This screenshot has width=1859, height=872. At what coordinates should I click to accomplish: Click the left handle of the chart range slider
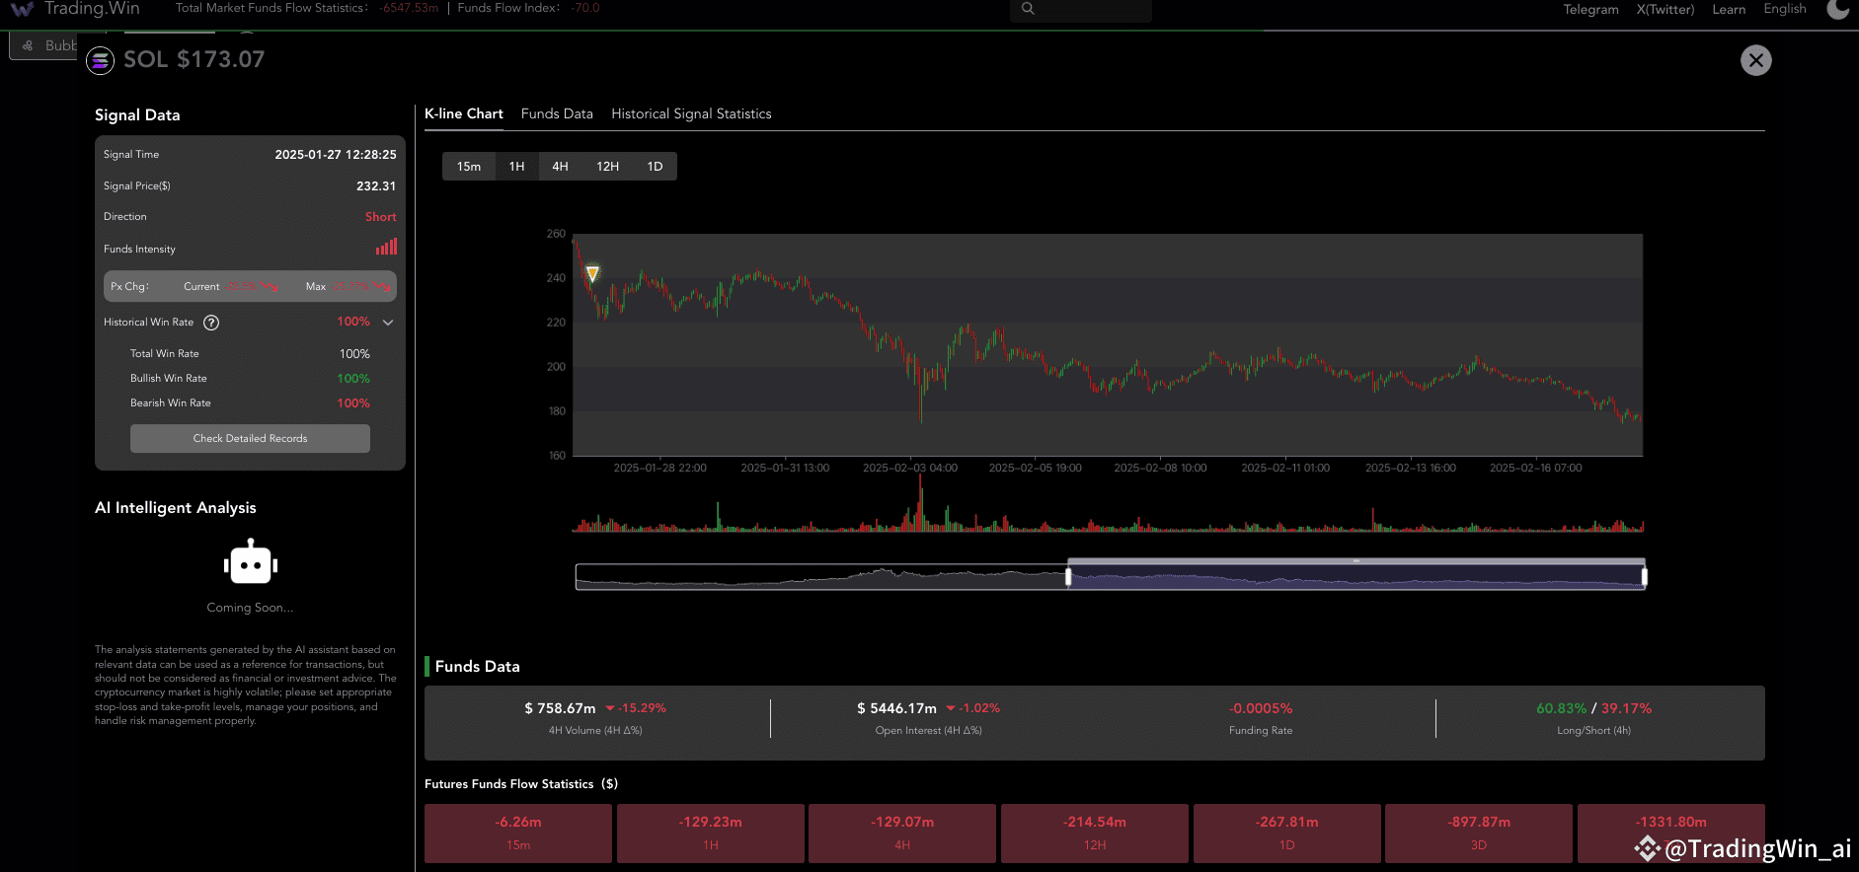(1068, 577)
